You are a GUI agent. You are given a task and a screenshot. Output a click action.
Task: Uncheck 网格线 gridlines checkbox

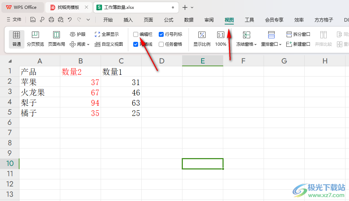136,44
